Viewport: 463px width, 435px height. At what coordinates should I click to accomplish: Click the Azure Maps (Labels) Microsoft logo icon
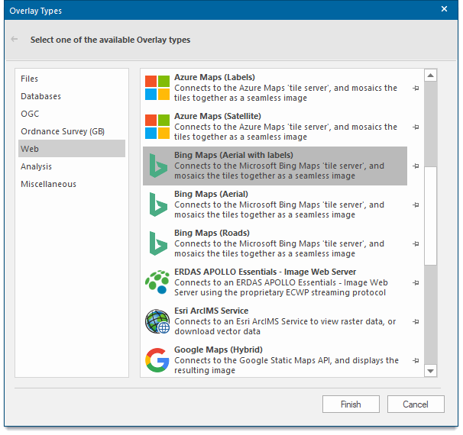(157, 88)
